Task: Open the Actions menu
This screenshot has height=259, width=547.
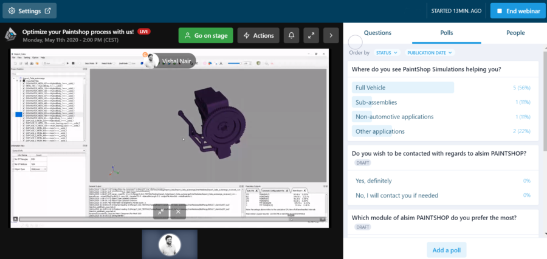Action: point(258,35)
